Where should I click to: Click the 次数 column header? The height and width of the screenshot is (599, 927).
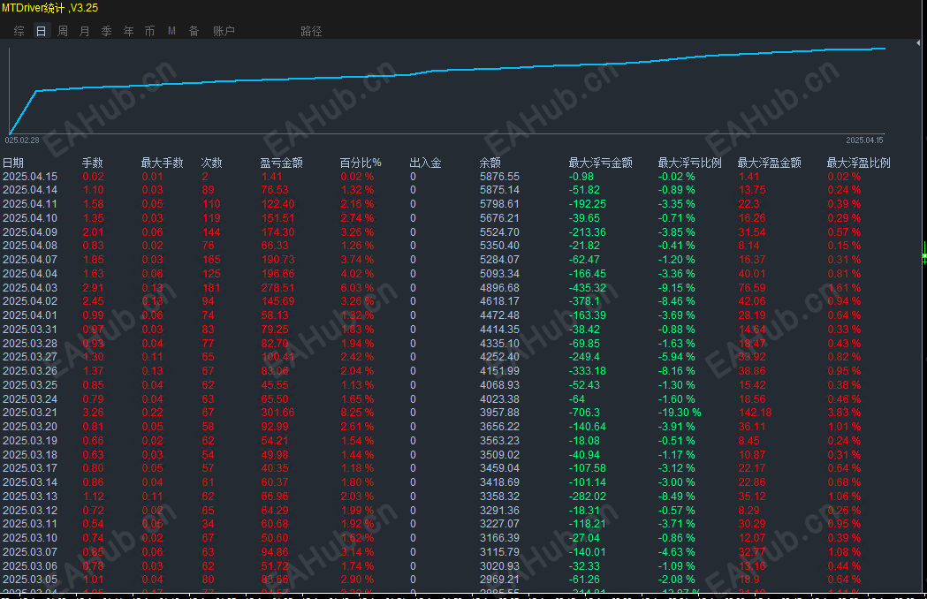click(x=211, y=163)
